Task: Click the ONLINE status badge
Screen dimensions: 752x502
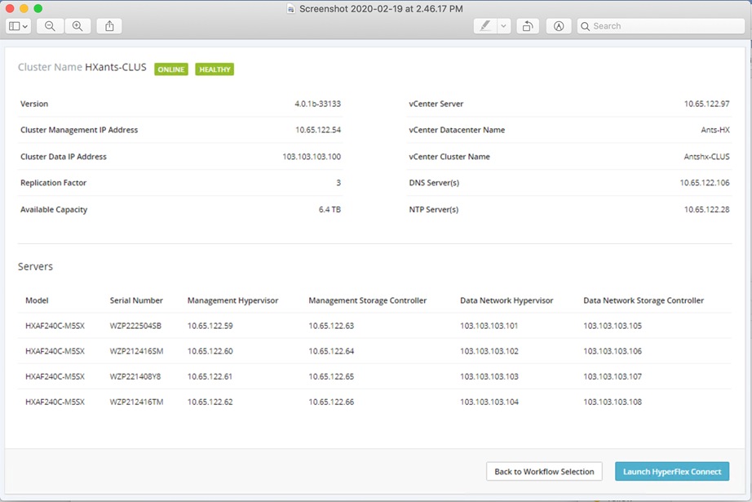Action: point(171,69)
